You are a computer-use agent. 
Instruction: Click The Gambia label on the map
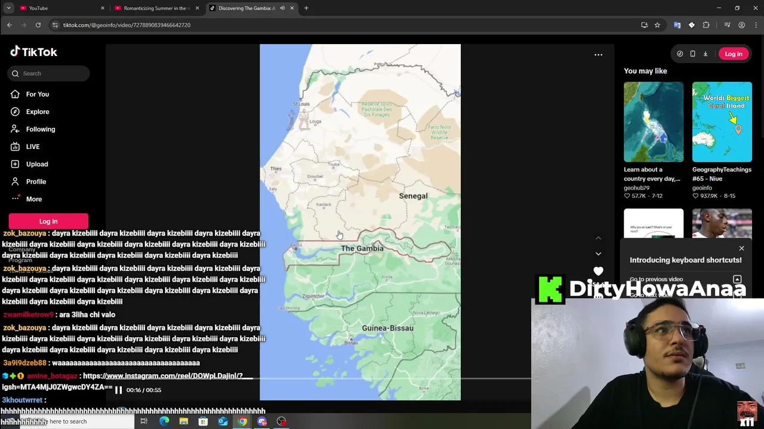[362, 248]
